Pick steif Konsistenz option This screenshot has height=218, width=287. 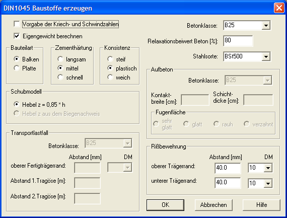click(x=110, y=59)
